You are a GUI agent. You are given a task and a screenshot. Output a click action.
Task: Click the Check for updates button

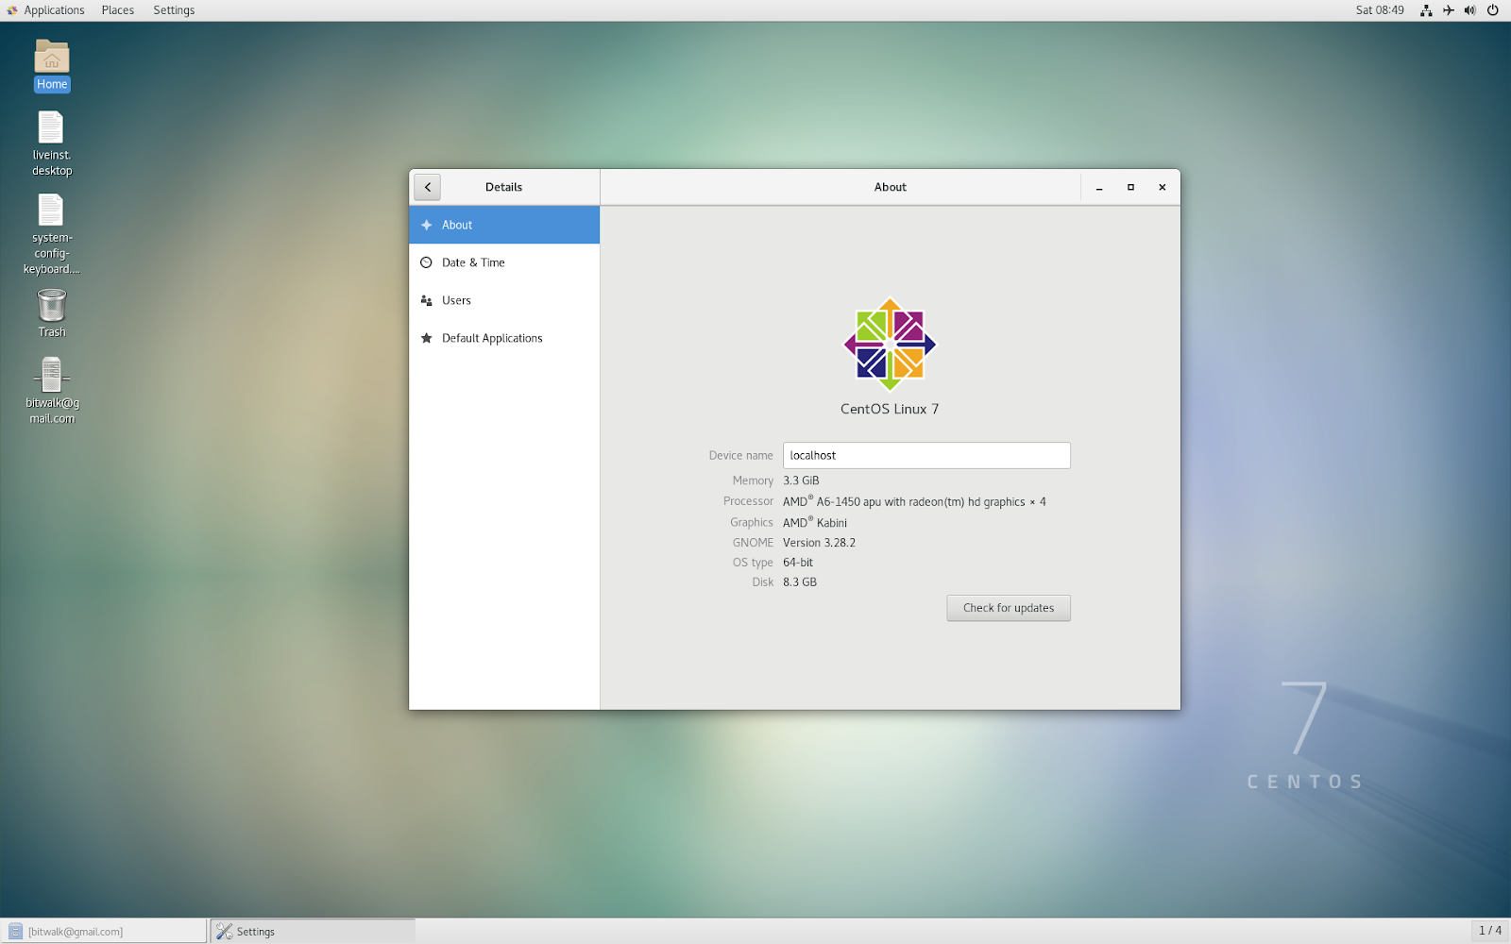pyautogui.click(x=1009, y=608)
